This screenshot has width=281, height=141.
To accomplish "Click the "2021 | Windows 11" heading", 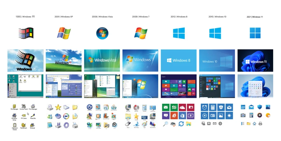I will [255, 17].
